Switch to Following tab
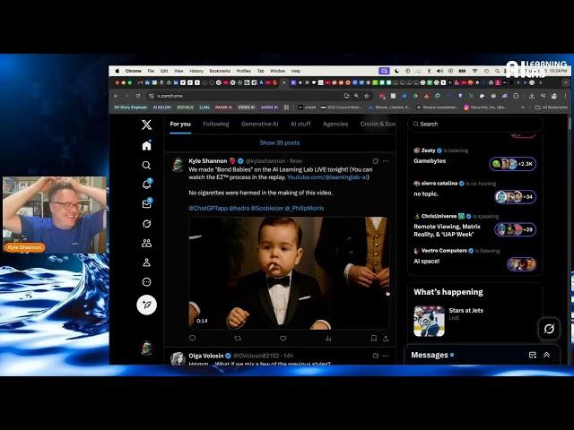The height and width of the screenshot is (430, 574). click(216, 124)
